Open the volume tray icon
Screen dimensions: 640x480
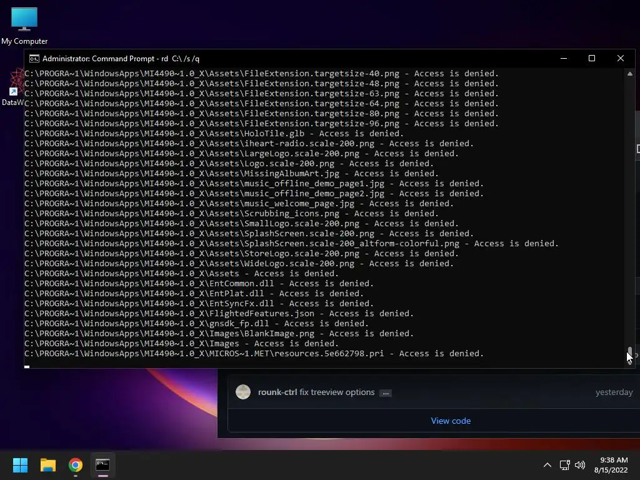point(579,465)
